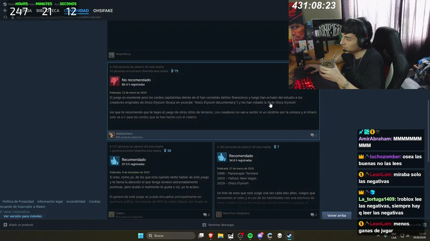Go back with the Steam back arrow
The height and width of the screenshot is (241, 430).
click(x=5, y=11)
